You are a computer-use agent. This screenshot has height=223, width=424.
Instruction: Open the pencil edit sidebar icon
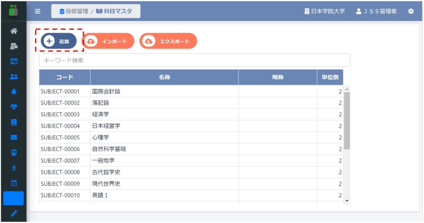[x=14, y=214]
